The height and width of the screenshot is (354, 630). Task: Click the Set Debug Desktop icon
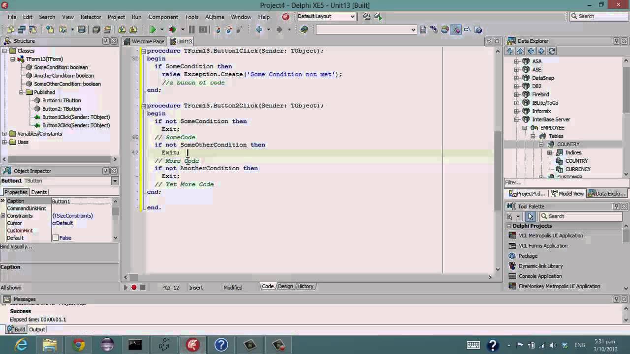378,16
